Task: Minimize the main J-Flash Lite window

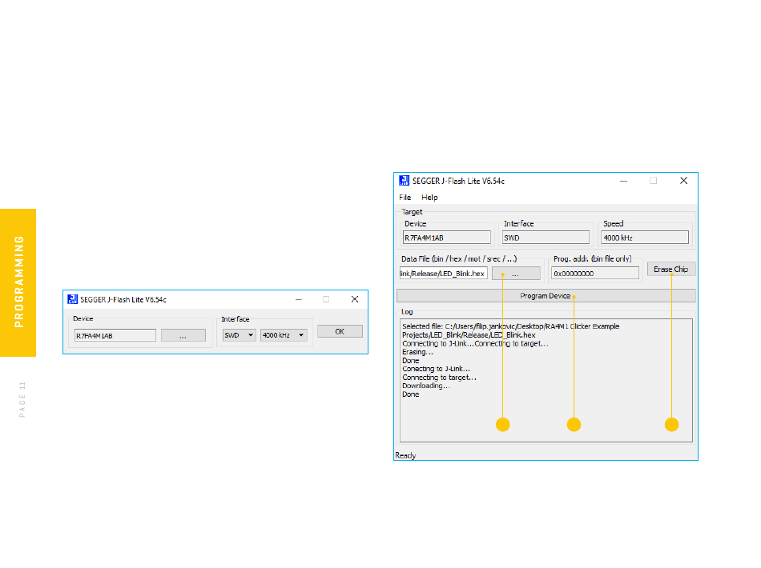Action: pos(624,181)
